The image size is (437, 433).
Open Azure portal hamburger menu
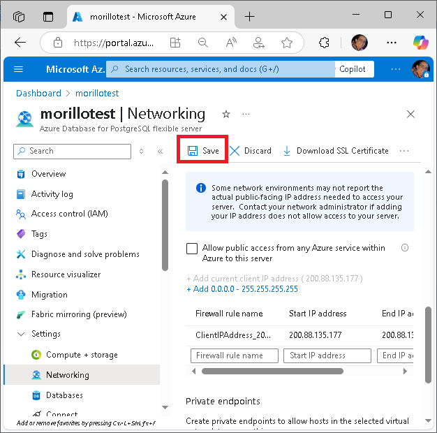(18, 69)
